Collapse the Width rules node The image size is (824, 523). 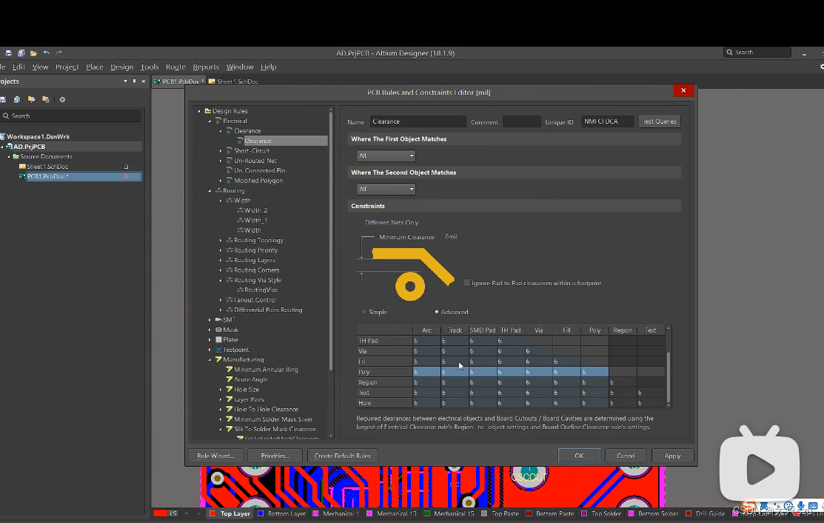[221, 201]
